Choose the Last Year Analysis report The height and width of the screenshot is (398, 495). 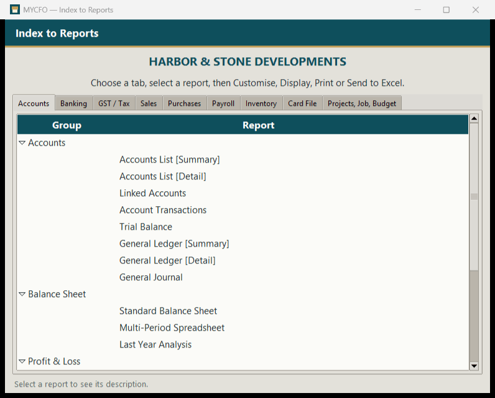(x=155, y=344)
